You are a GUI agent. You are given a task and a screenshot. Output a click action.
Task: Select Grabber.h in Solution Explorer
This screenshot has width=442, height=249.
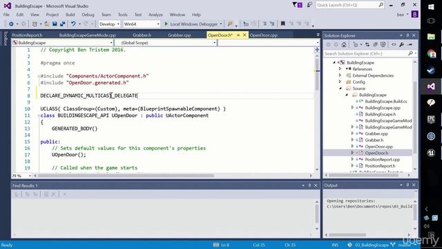click(x=374, y=140)
